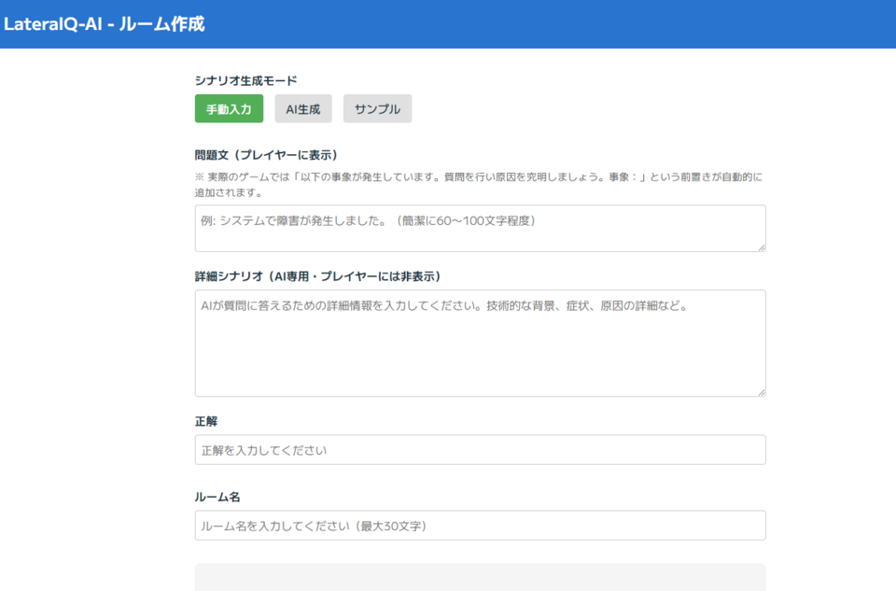This screenshot has height=591, width=896.
Task: Click the ルーム名 input field
Action: [x=480, y=526]
